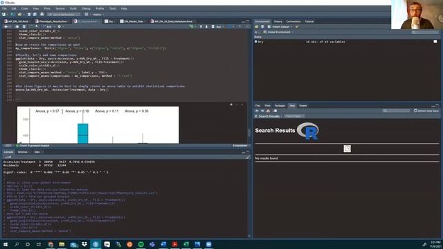Focus the Environment search field
The width and height of the screenshot is (443, 249).
tap(425, 33)
